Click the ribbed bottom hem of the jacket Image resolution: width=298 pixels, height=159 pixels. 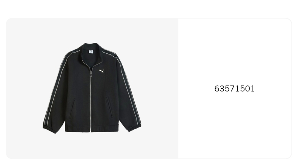tap(92, 129)
